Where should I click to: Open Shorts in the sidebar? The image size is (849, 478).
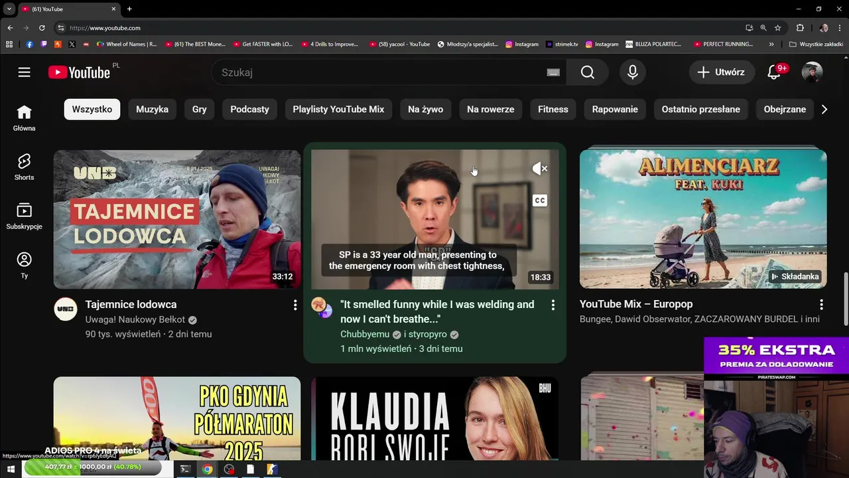tap(25, 167)
